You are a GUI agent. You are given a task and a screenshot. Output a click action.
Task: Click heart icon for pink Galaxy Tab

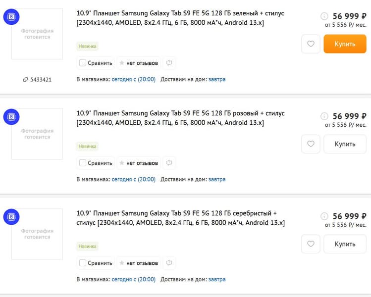click(311, 144)
